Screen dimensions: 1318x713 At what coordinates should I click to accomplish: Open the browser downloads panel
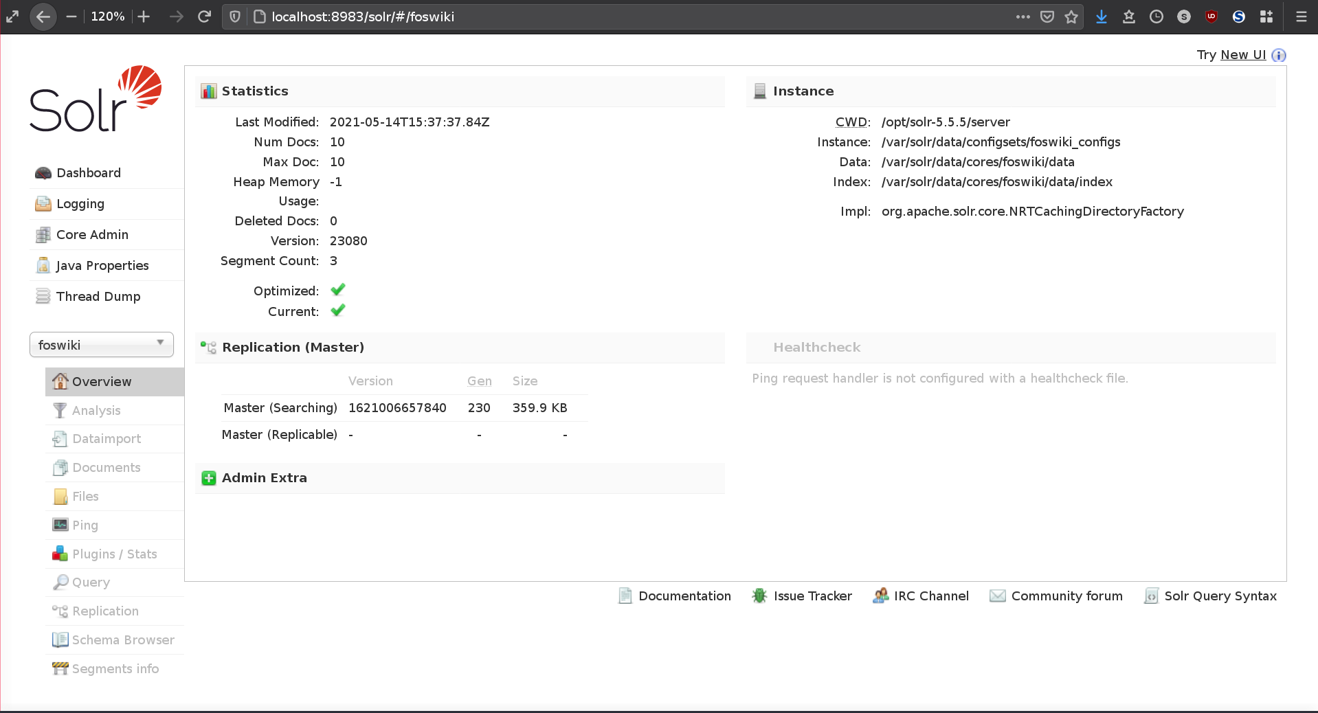coord(1102,16)
